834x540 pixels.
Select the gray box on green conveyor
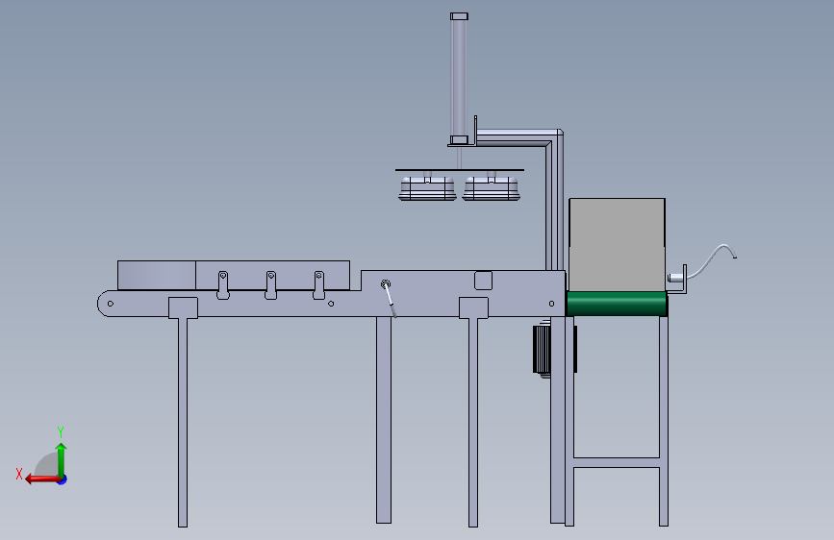(x=617, y=245)
